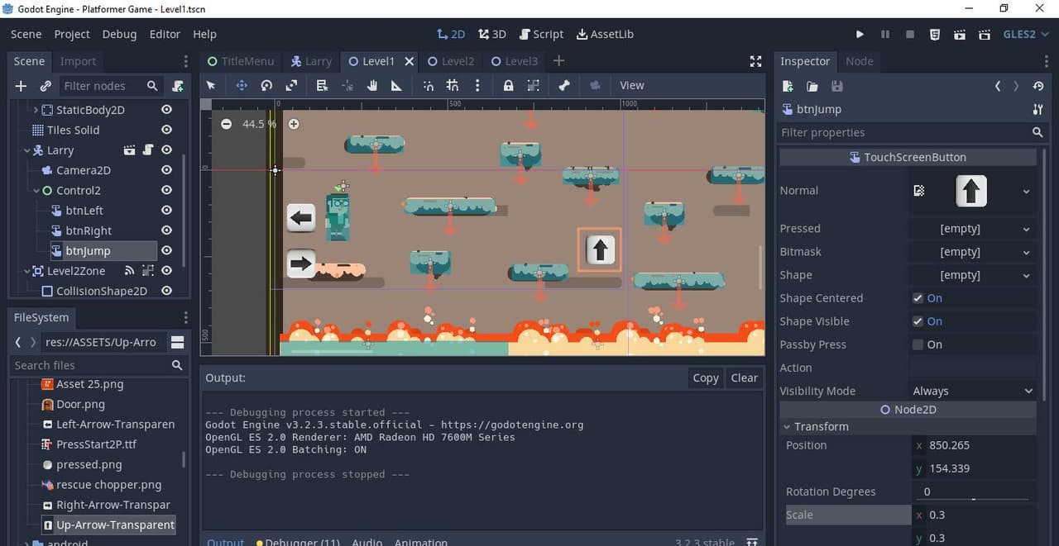Viewport: 1059px width, 546px height.
Task: Open the script attached to Larry
Action: [148, 150]
